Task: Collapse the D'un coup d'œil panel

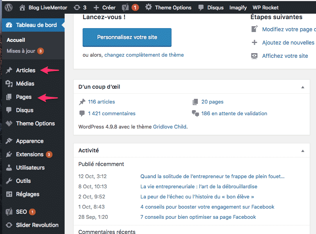Action: click(302, 87)
